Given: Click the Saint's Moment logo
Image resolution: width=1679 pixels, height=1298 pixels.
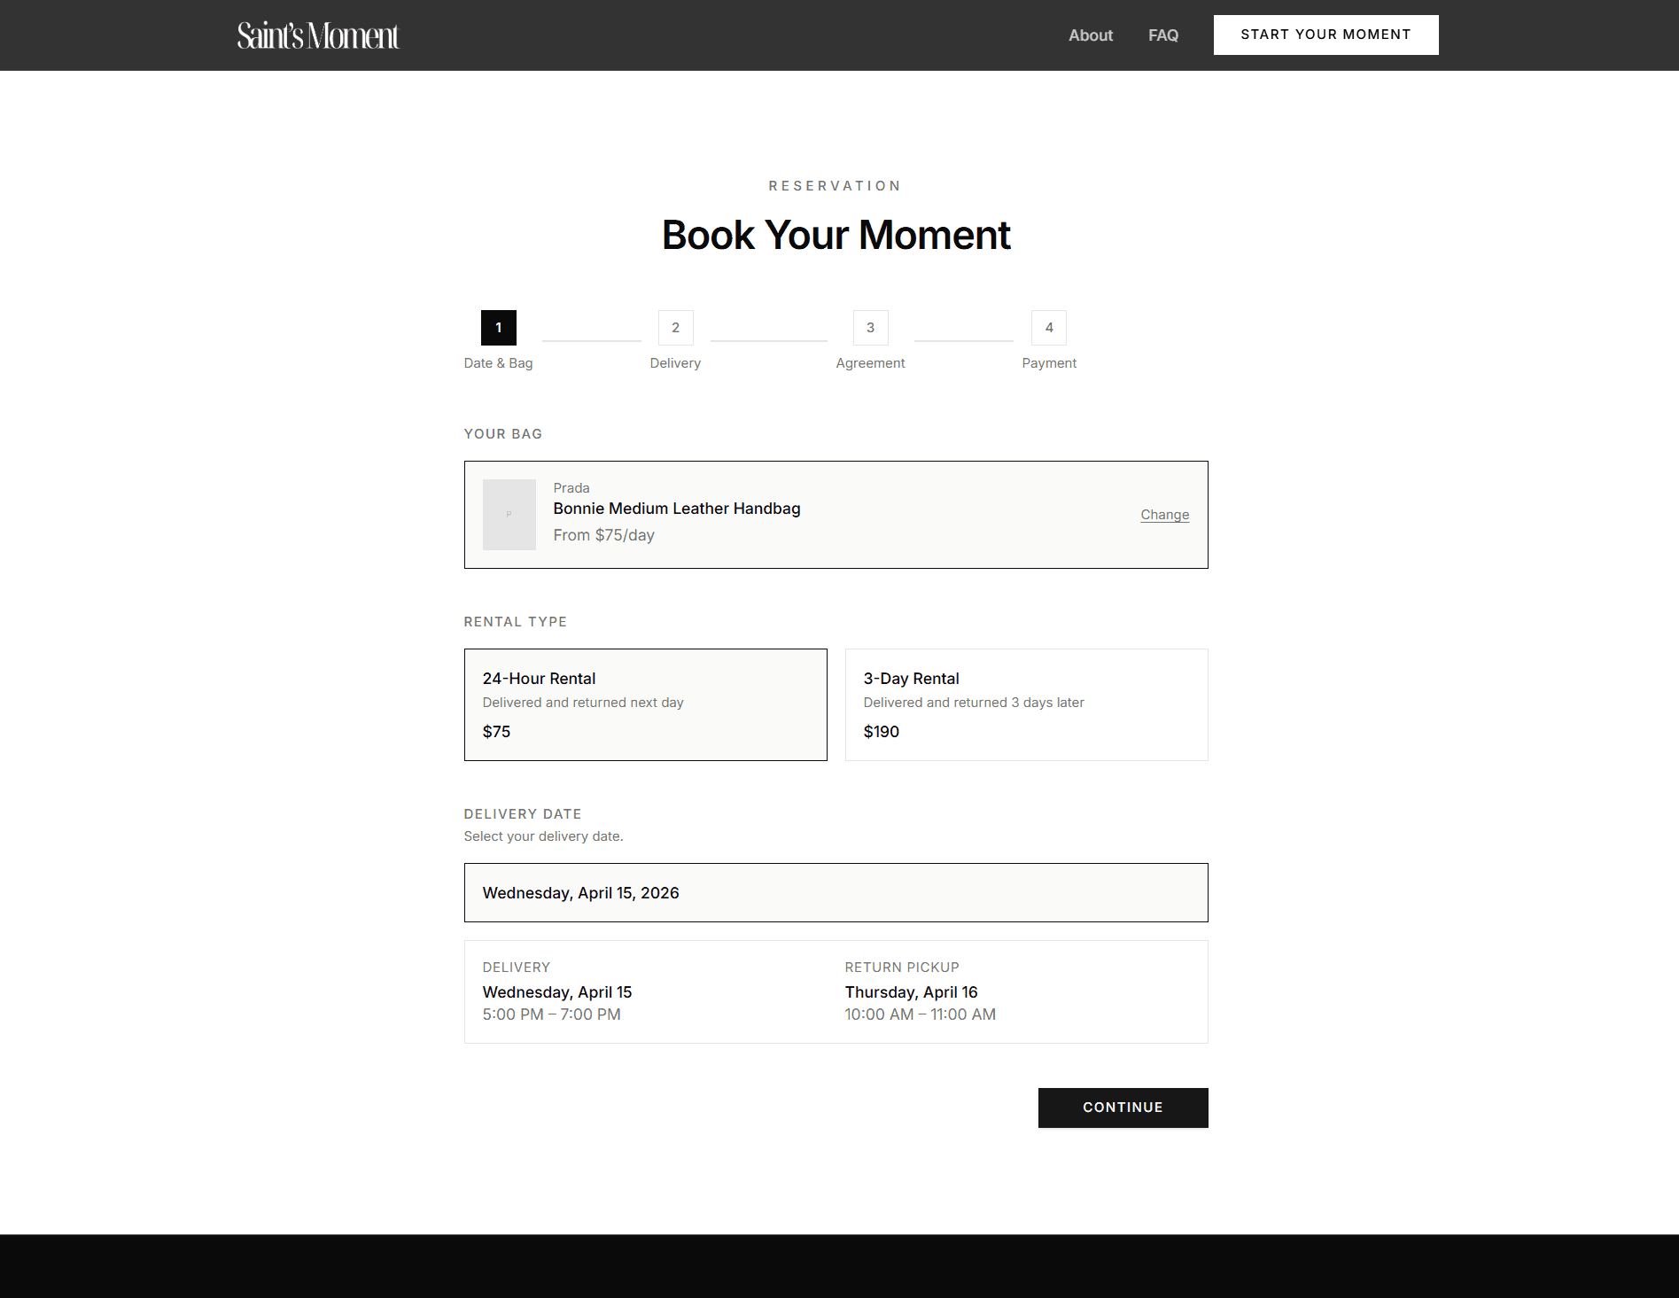Looking at the screenshot, I should (x=316, y=35).
